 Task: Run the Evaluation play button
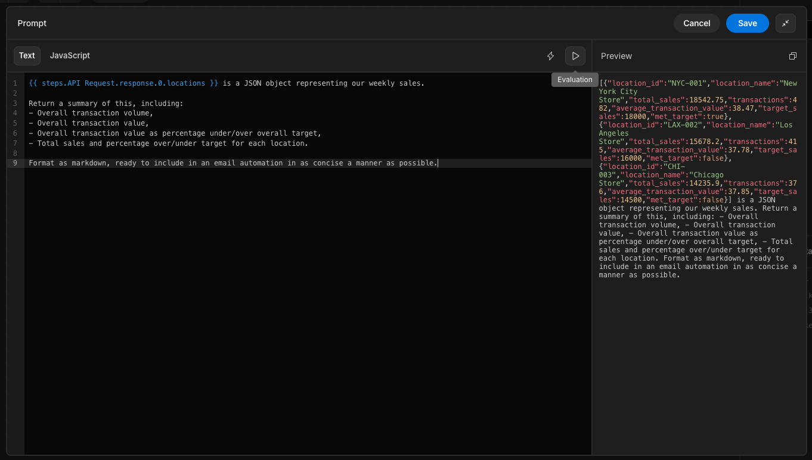point(575,56)
